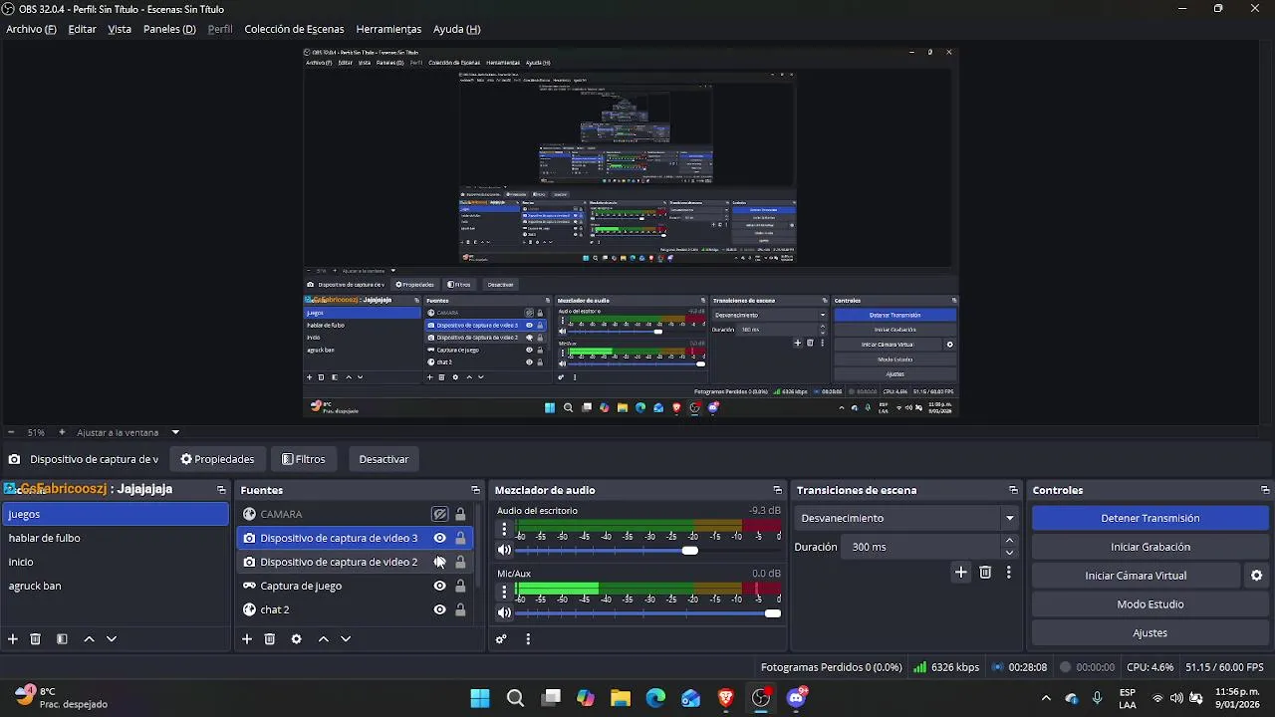Screen dimensions: 1275x717
Task: Delete the scene transition with trash icon
Action: [985, 572]
